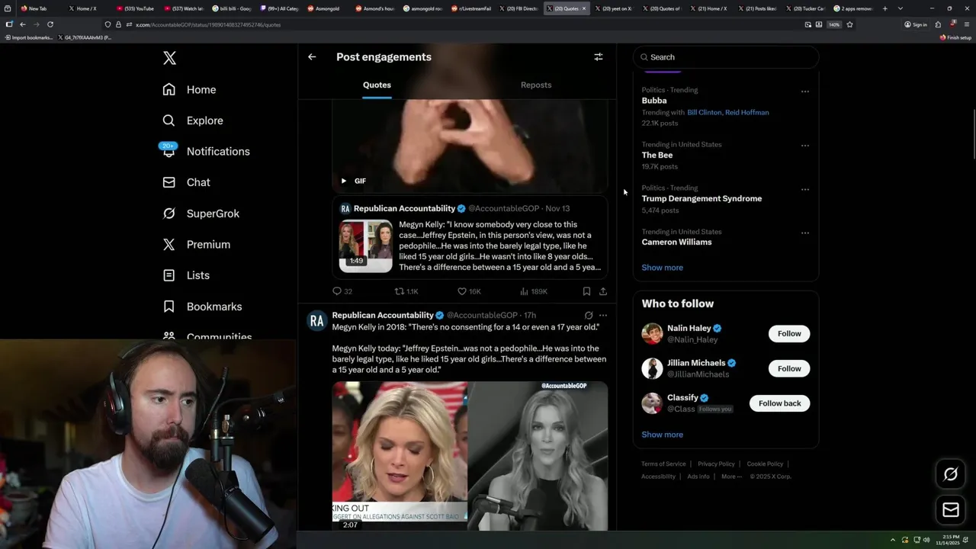This screenshot has width=976, height=549.
Task: Open the post engagements filter settings icon
Action: pos(599,56)
